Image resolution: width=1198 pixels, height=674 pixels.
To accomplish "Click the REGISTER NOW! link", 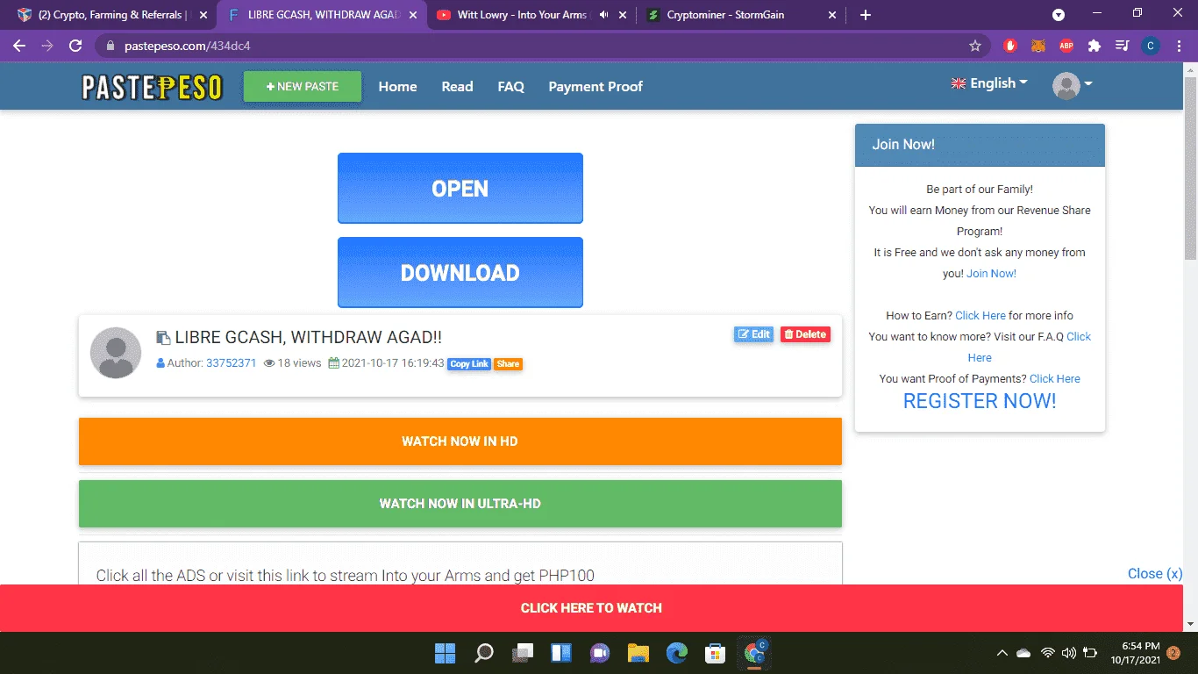I will click(x=980, y=401).
